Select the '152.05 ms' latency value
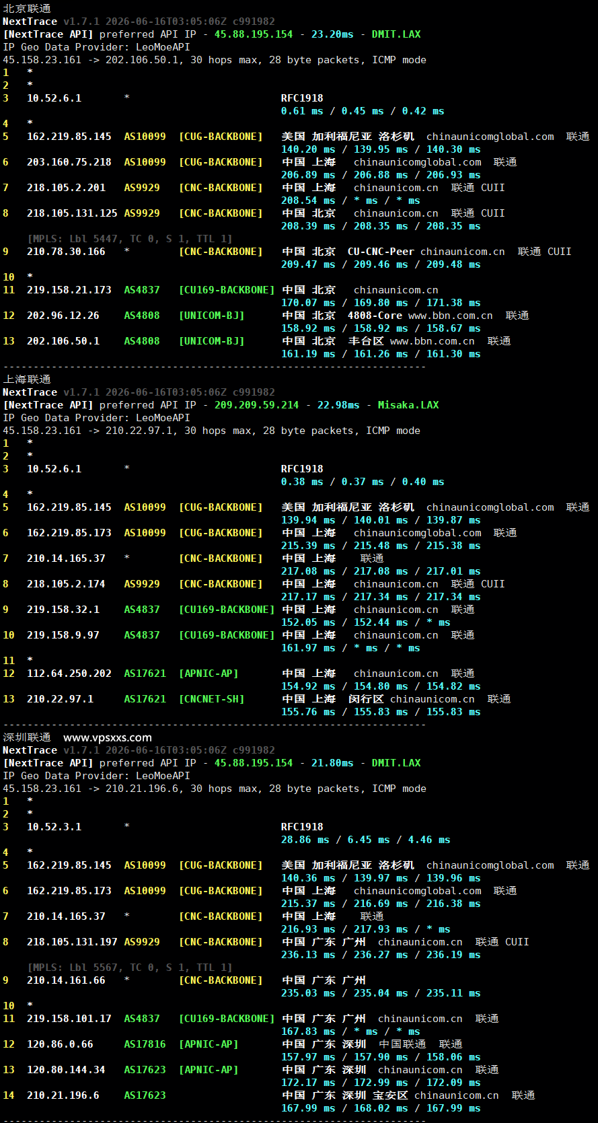This screenshot has width=598, height=1123. (x=308, y=622)
